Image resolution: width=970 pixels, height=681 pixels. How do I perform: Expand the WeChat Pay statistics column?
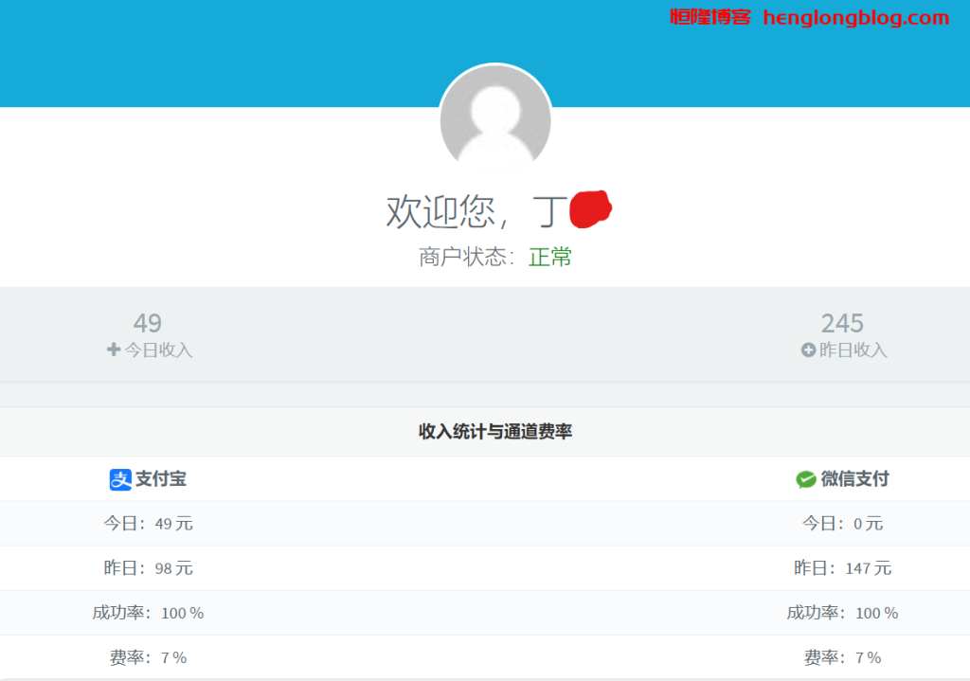(x=842, y=479)
